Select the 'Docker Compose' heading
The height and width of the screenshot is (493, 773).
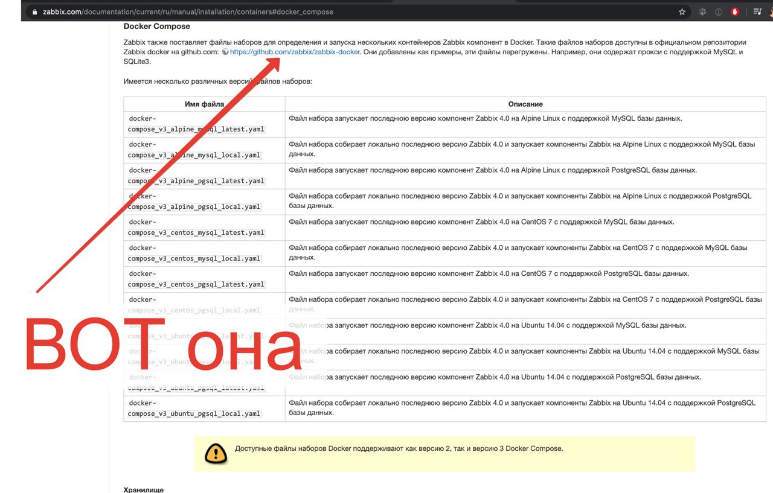[156, 26]
